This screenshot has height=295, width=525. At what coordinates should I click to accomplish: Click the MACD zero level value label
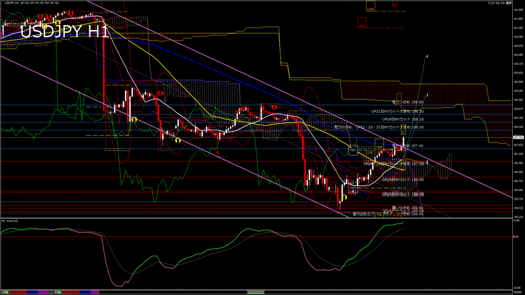pos(516,237)
